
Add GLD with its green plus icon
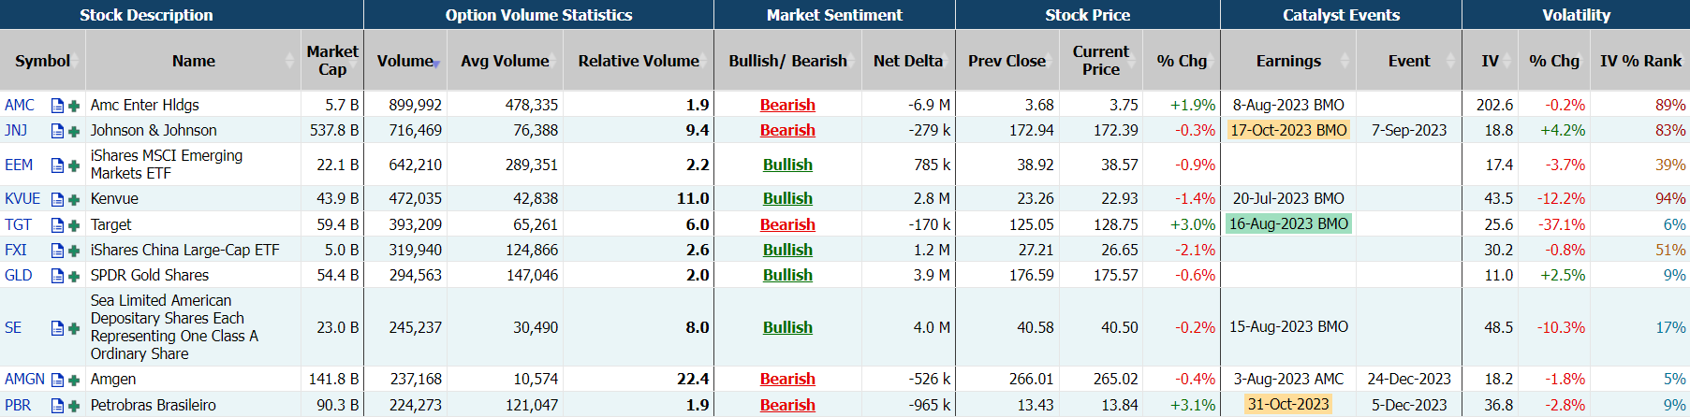(x=74, y=276)
